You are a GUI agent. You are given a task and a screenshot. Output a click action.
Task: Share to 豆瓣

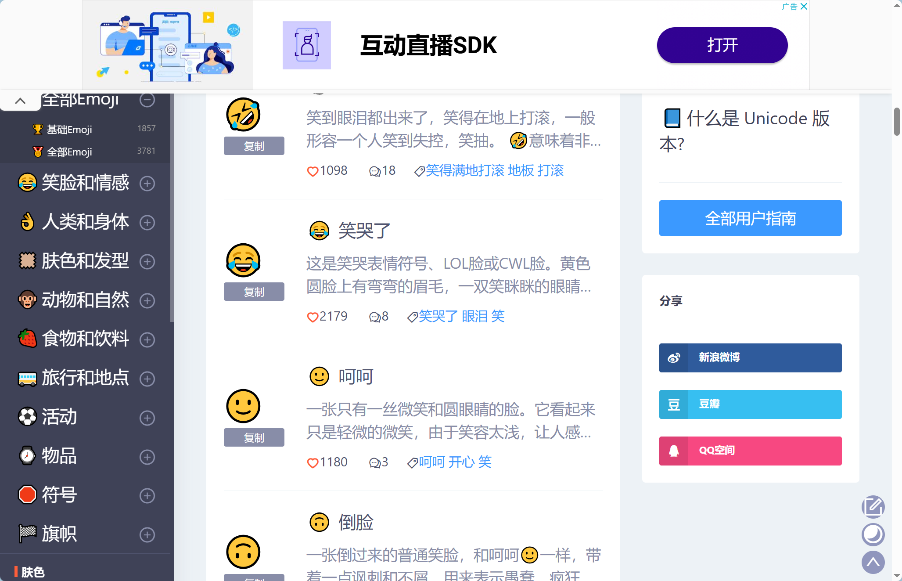tap(750, 404)
